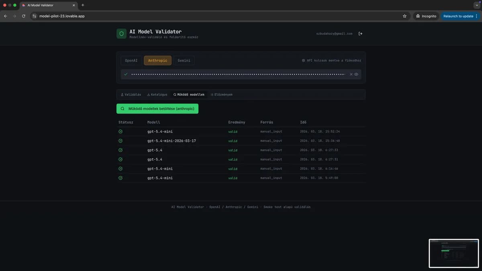This screenshot has width=482, height=271.
Task: Toggle API key visibility eye icon
Action: [x=356, y=74]
